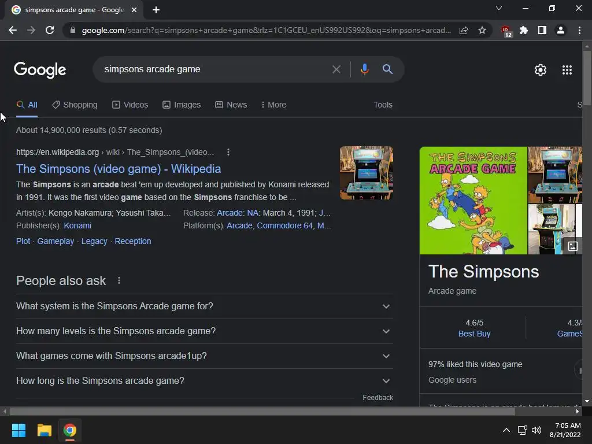Viewport: 592px width, 444px height.
Task: Clear the search box with the X
Action: (336, 69)
